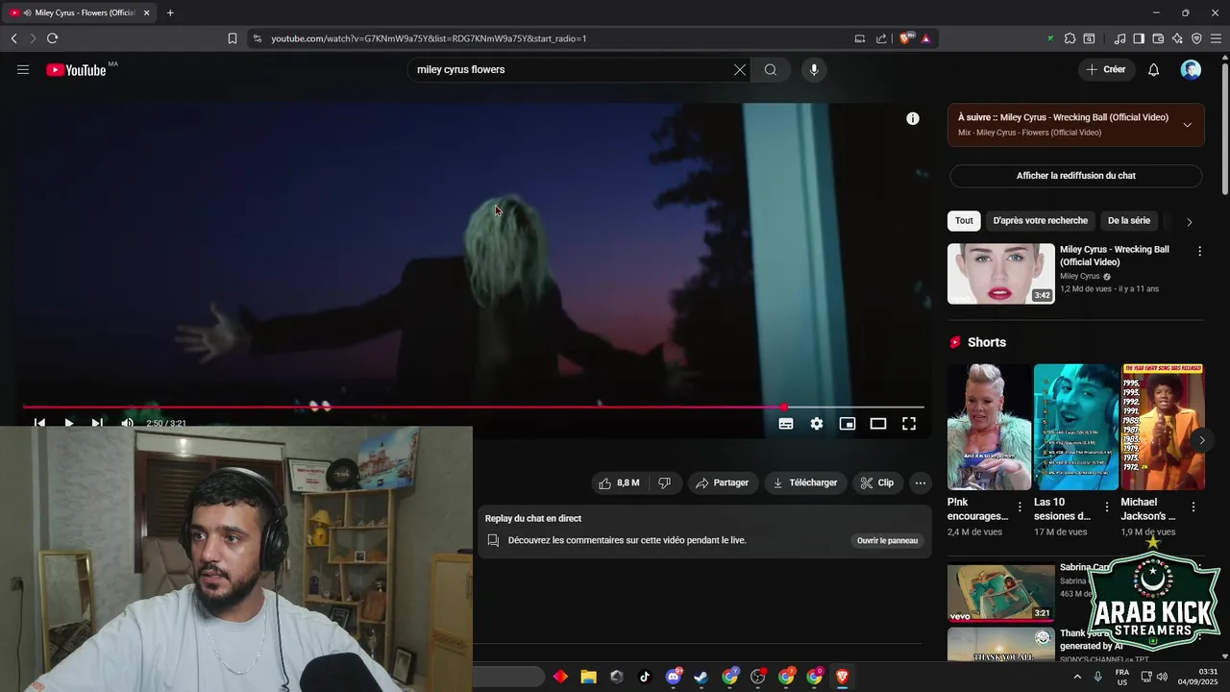The width and height of the screenshot is (1230, 692).
Task: Toggle theater mode view
Action: (x=878, y=424)
